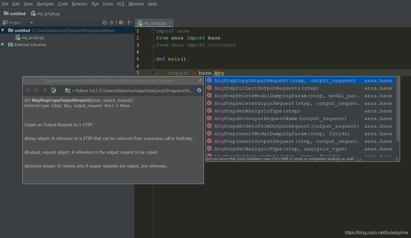Open the Project panel settings gear
The width and height of the screenshot is (411, 238).
pos(121,22)
